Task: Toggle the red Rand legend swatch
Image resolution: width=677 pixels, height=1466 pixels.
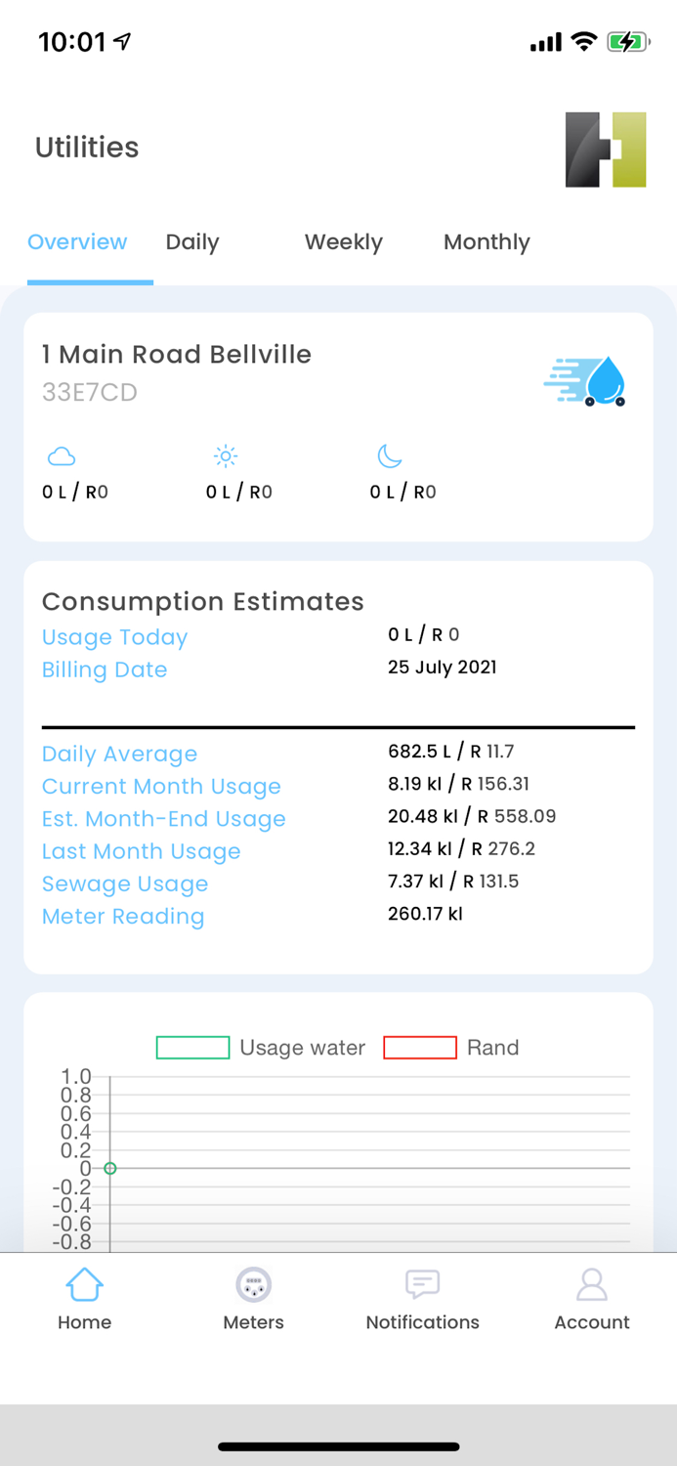Action: [x=420, y=1047]
